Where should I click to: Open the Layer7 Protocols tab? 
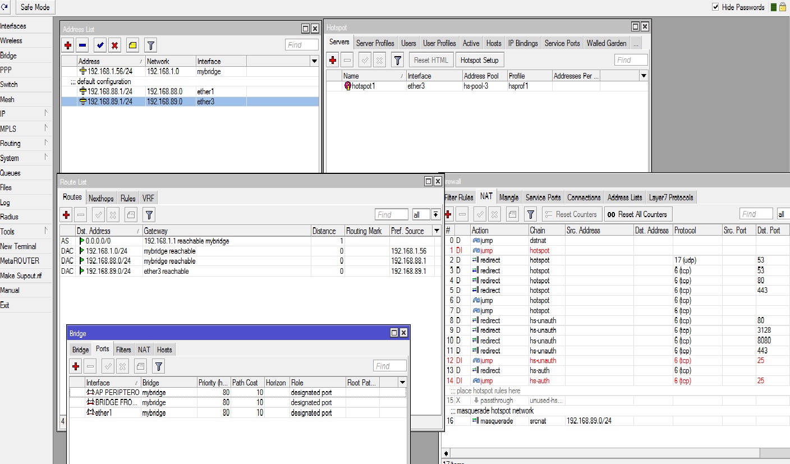tap(671, 197)
